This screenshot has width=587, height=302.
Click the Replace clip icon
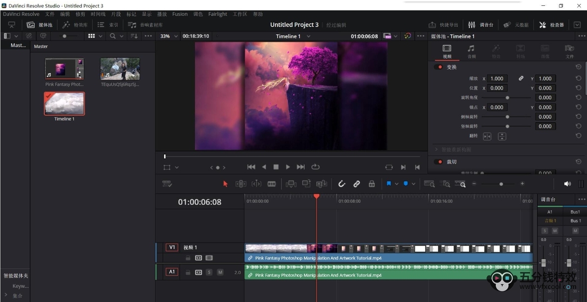(322, 184)
